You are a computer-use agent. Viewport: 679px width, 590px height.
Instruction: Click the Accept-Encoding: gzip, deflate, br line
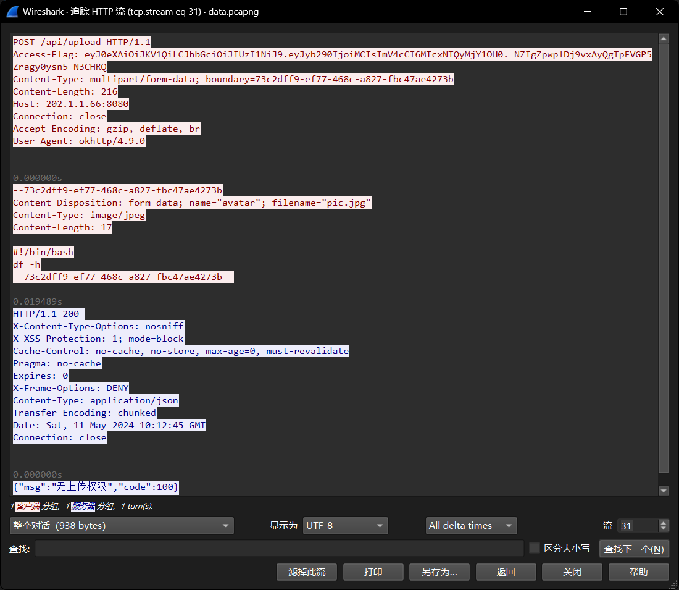[x=107, y=129]
